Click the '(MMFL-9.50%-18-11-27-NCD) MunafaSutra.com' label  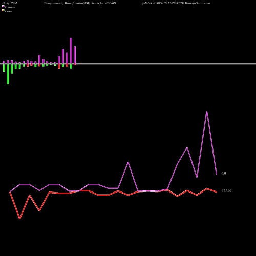coord(176,3)
